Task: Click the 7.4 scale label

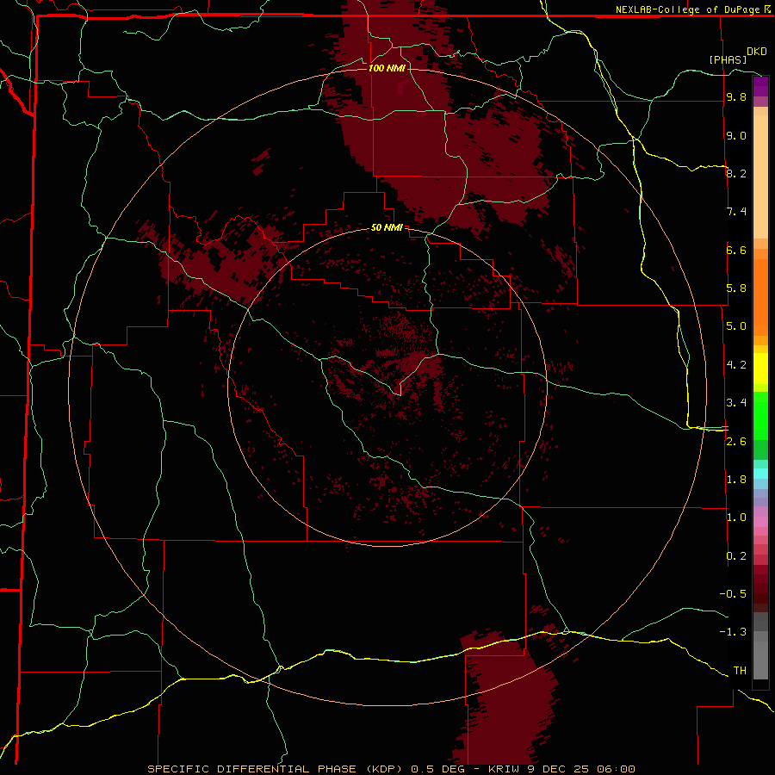Action: click(736, 212)
